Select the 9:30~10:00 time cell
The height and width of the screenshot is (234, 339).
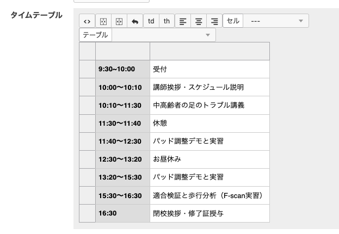pyautogui.click(x=122, y=69)
